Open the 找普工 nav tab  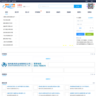click(79, 12)
